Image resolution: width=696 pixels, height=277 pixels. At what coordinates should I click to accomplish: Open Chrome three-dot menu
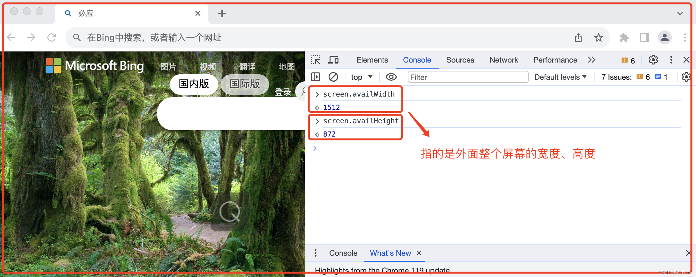[x=685, y=37]
